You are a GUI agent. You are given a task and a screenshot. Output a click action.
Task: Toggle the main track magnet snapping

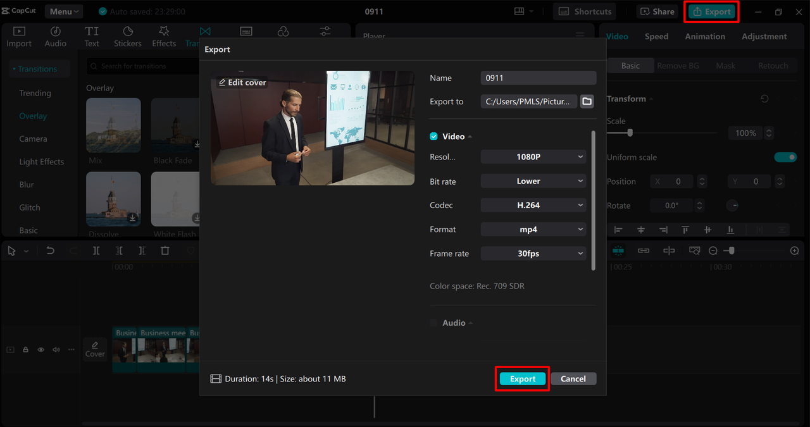point(618,251)
